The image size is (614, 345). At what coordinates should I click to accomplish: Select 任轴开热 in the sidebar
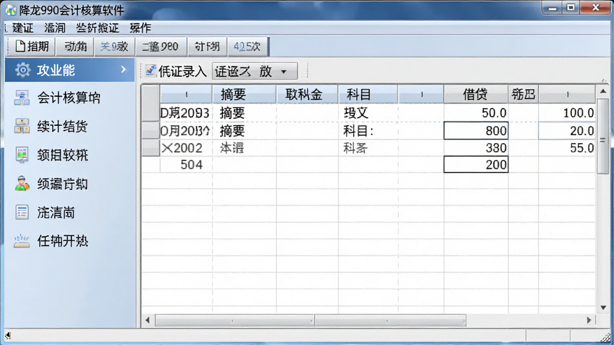tap(62, 241)
